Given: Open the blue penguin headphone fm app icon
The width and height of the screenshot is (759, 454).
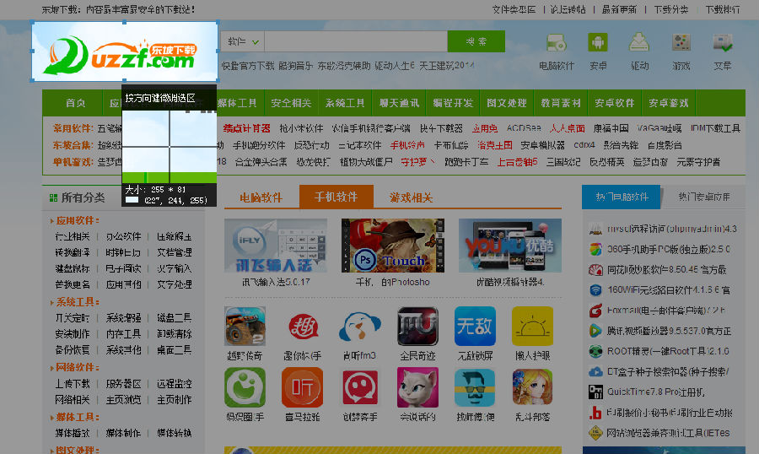Looking at the screenshot, I should (x=359, y=326).
